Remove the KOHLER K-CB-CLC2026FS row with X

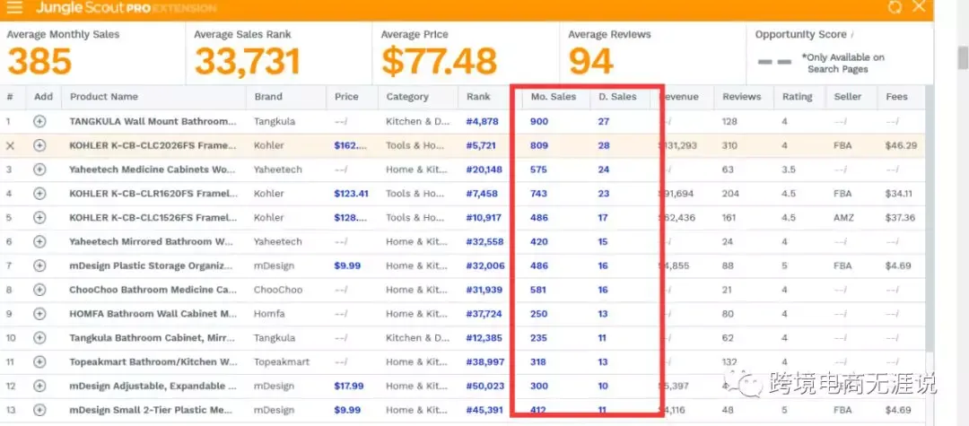pos(10,145)
